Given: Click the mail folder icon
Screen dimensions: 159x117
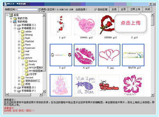Looking at the screenshot, I should tap(23, 51).
